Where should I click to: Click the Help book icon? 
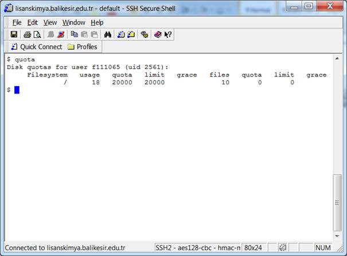tap(158, 34)
